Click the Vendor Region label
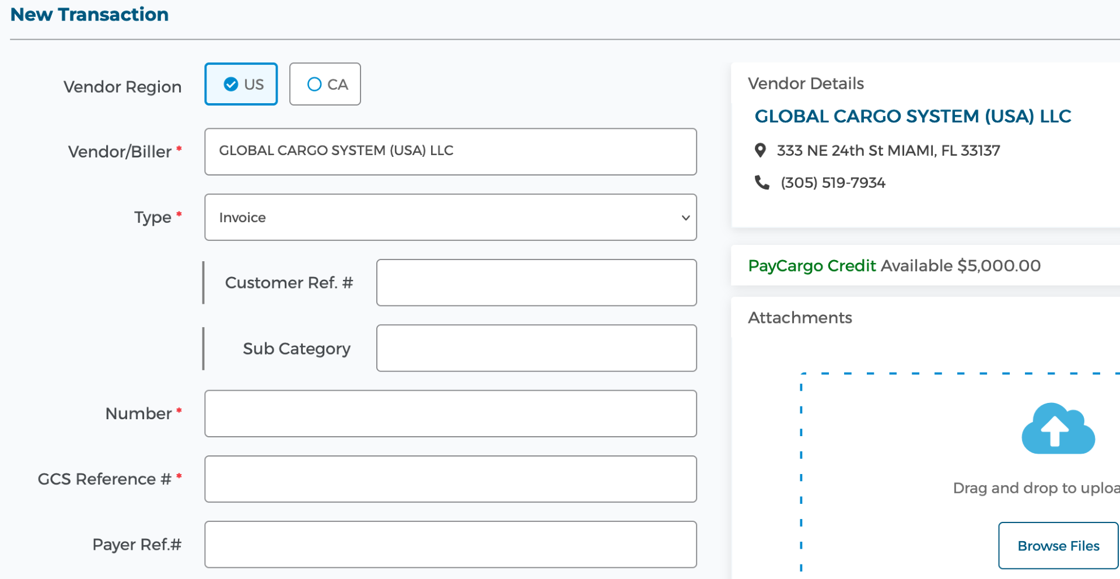The image size is (1120, 579). pos(123,87)
